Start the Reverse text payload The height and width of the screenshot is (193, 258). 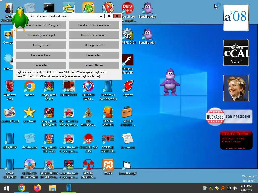pos(94,55)
